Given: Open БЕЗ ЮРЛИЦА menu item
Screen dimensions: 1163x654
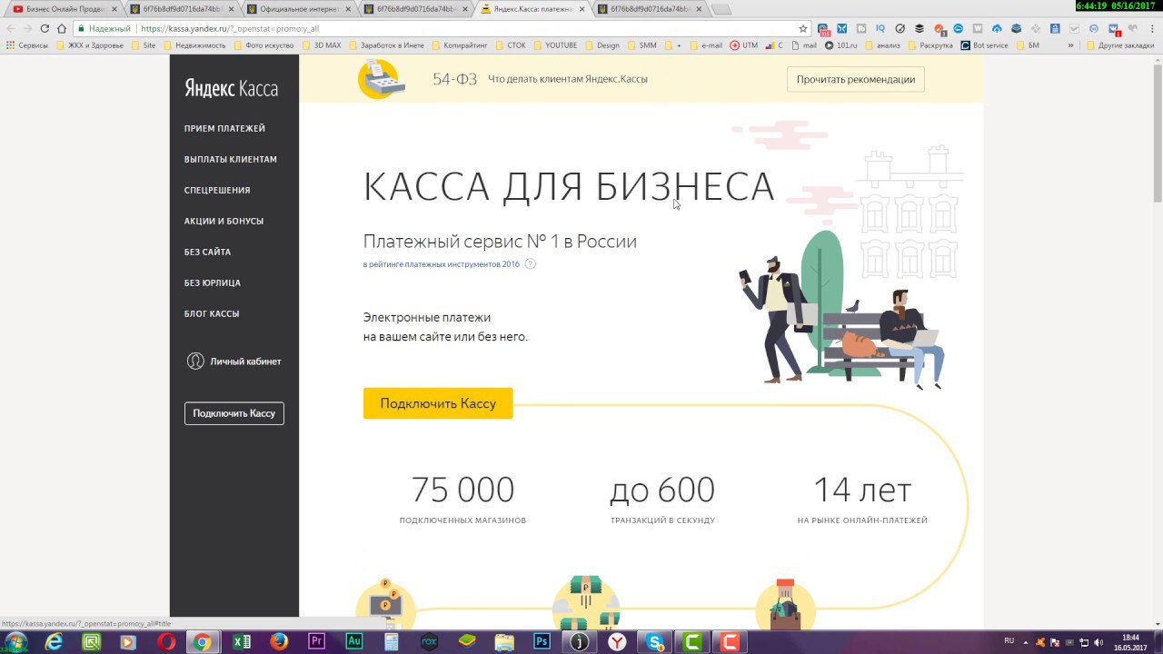Looking at the screenshot, I should coord(213,283).
